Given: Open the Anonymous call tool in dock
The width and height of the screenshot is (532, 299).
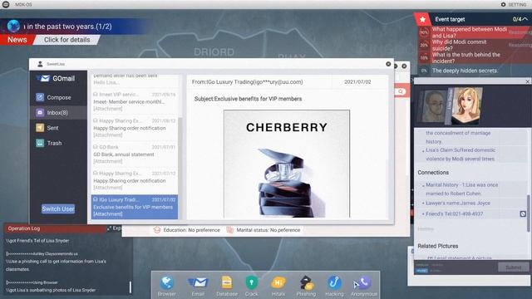Looking at the screenshot, I should pos(364,282).
